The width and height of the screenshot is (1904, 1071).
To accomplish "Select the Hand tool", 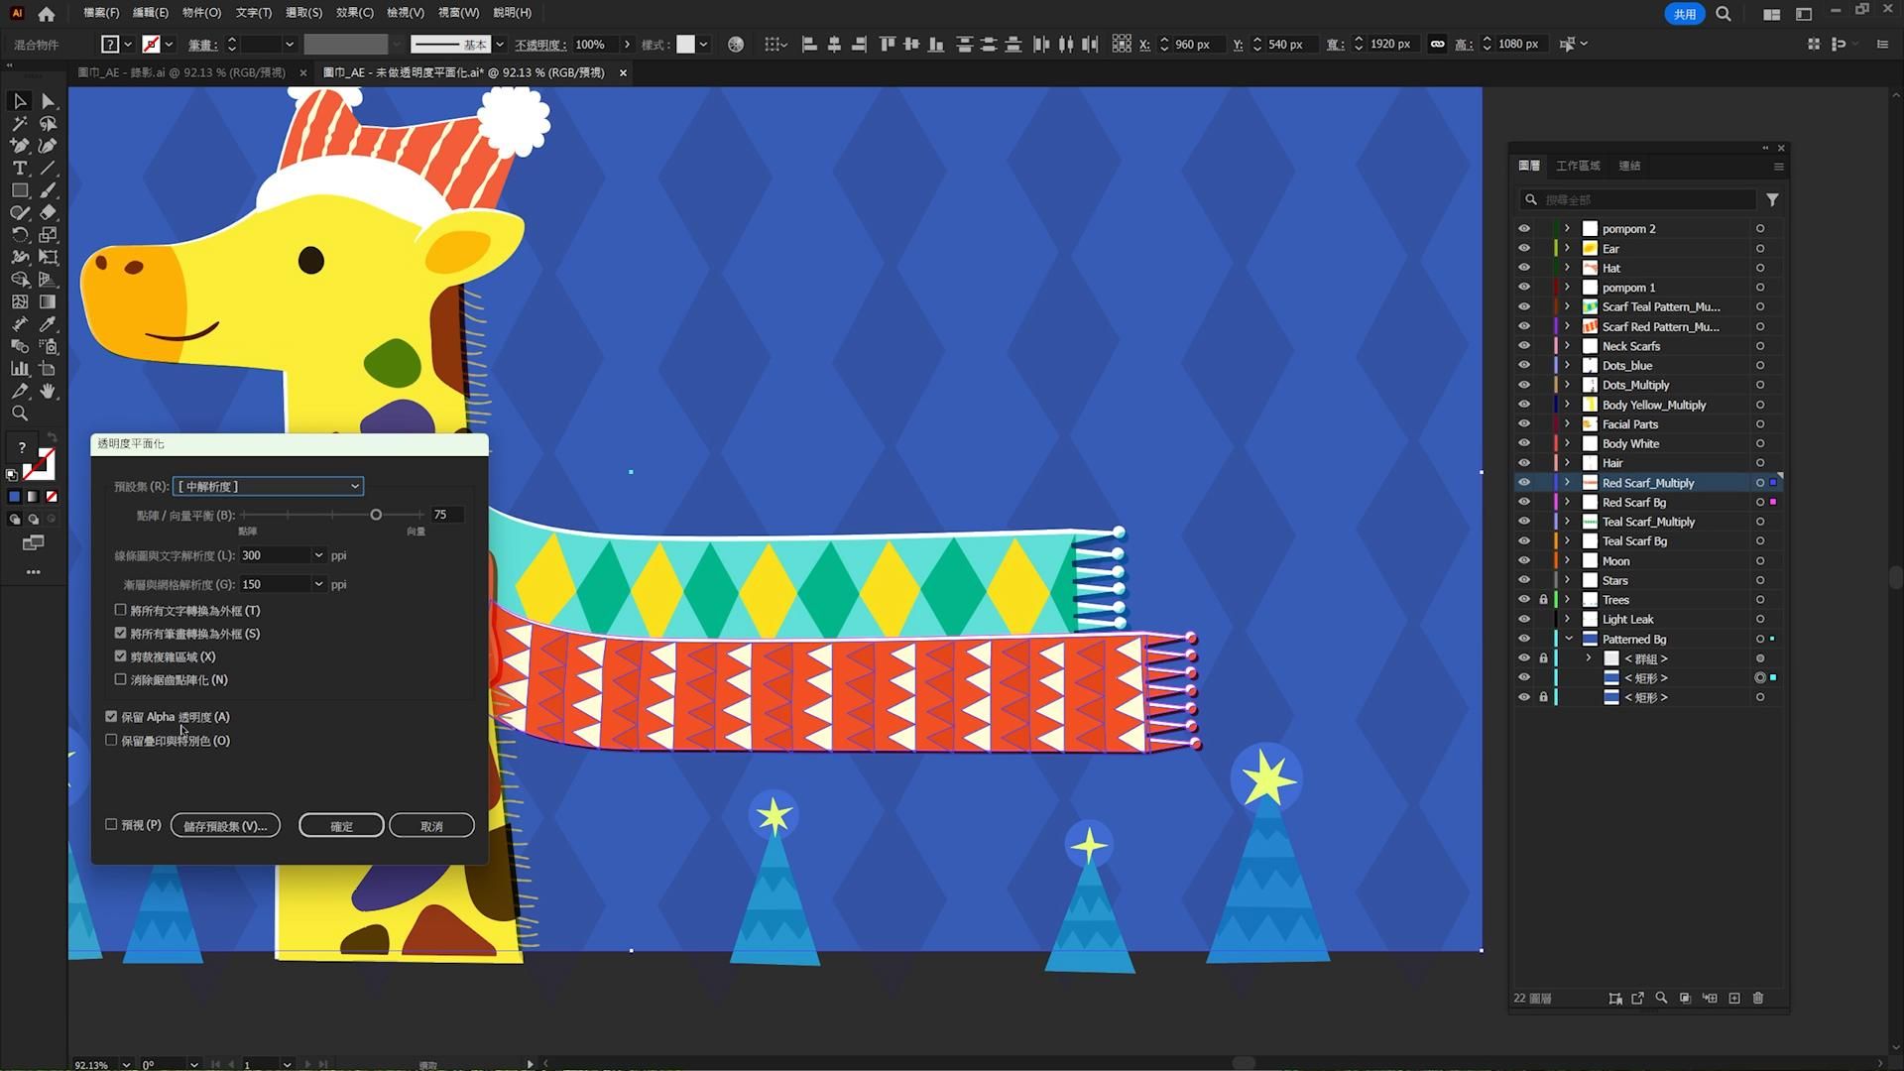I will 48,391.
